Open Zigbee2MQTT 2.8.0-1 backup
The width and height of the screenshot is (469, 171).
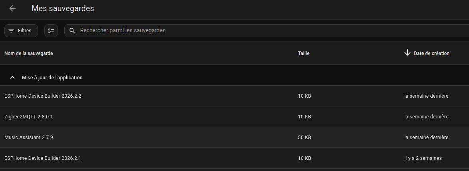29,117
